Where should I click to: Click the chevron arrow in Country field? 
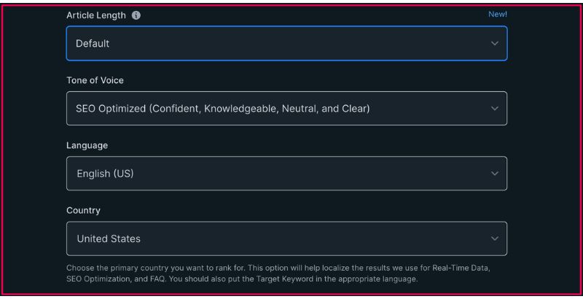pyautogui.click(x=495, y=238)
